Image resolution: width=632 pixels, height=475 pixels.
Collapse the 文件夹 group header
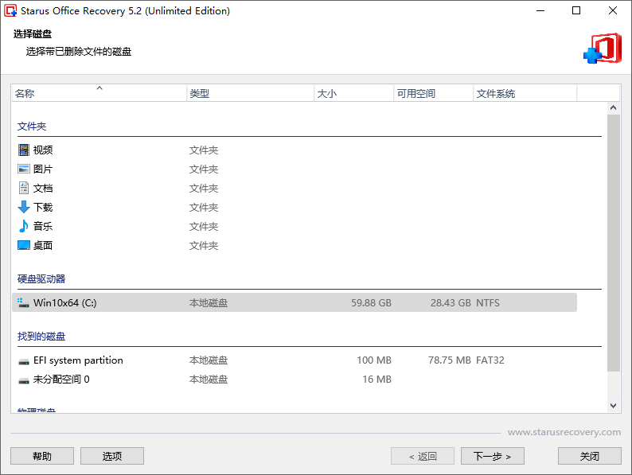pos(32,126)
